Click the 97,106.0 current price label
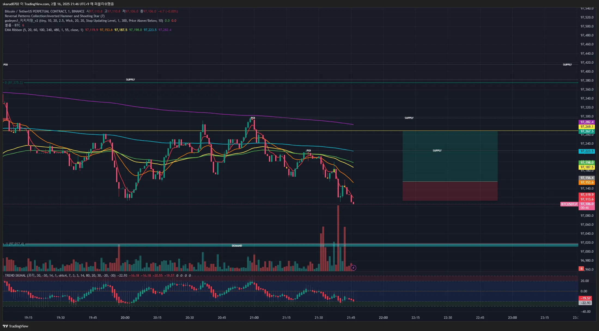The width and height of the screenshot is (599, 331). click(x=587, y=204)
